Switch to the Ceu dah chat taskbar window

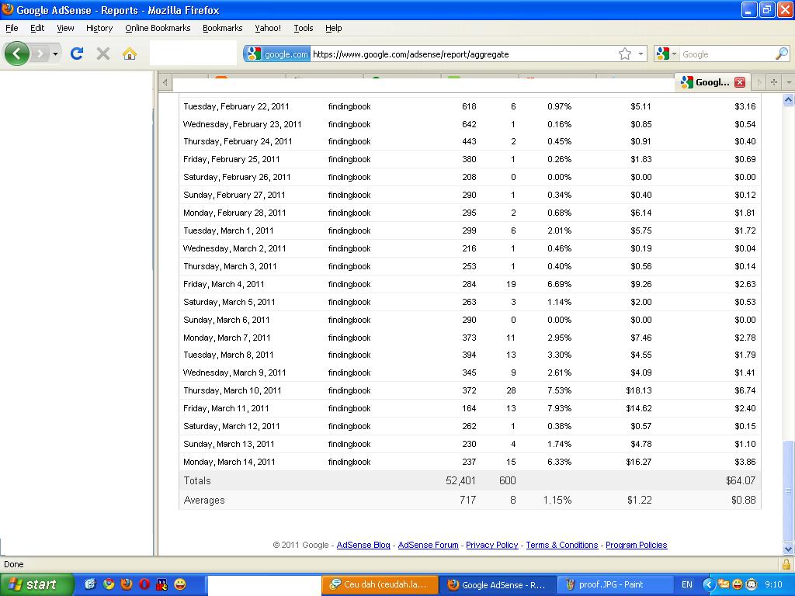click(379, 584)
